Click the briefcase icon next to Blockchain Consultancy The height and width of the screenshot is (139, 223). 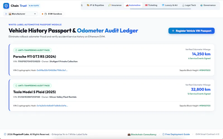[129, 135]
